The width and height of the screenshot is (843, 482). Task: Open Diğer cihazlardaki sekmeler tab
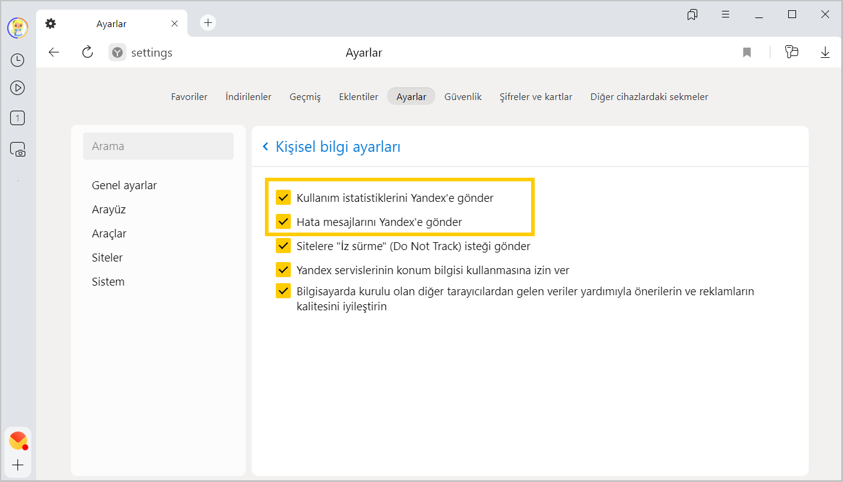point(649,96)
